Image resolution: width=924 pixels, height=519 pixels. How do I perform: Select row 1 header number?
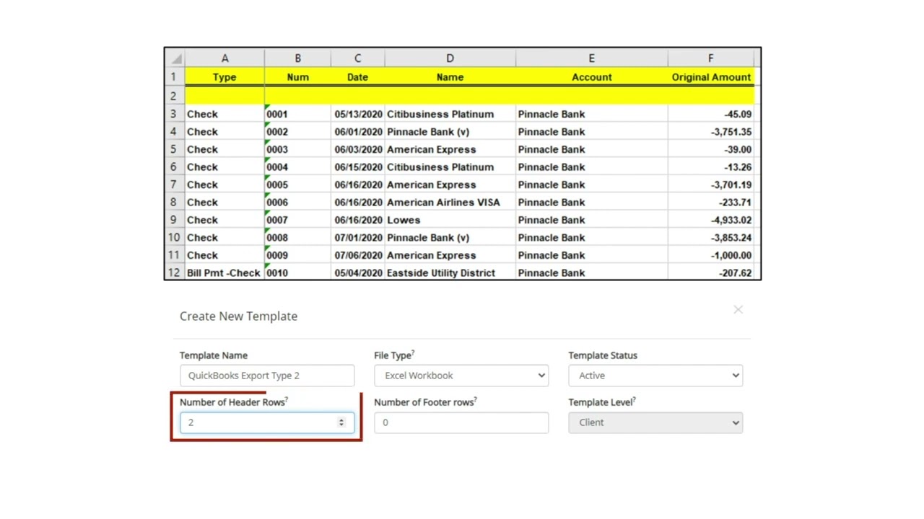173,77
